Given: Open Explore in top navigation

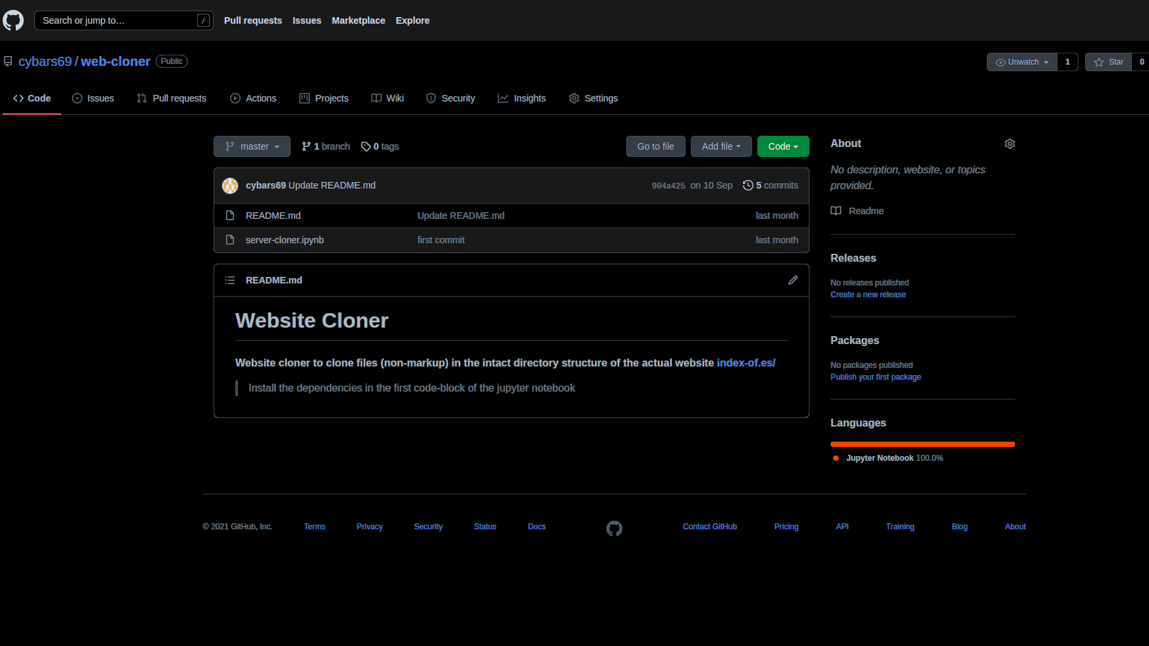Looking at the screenshot, I should [413, 20].
